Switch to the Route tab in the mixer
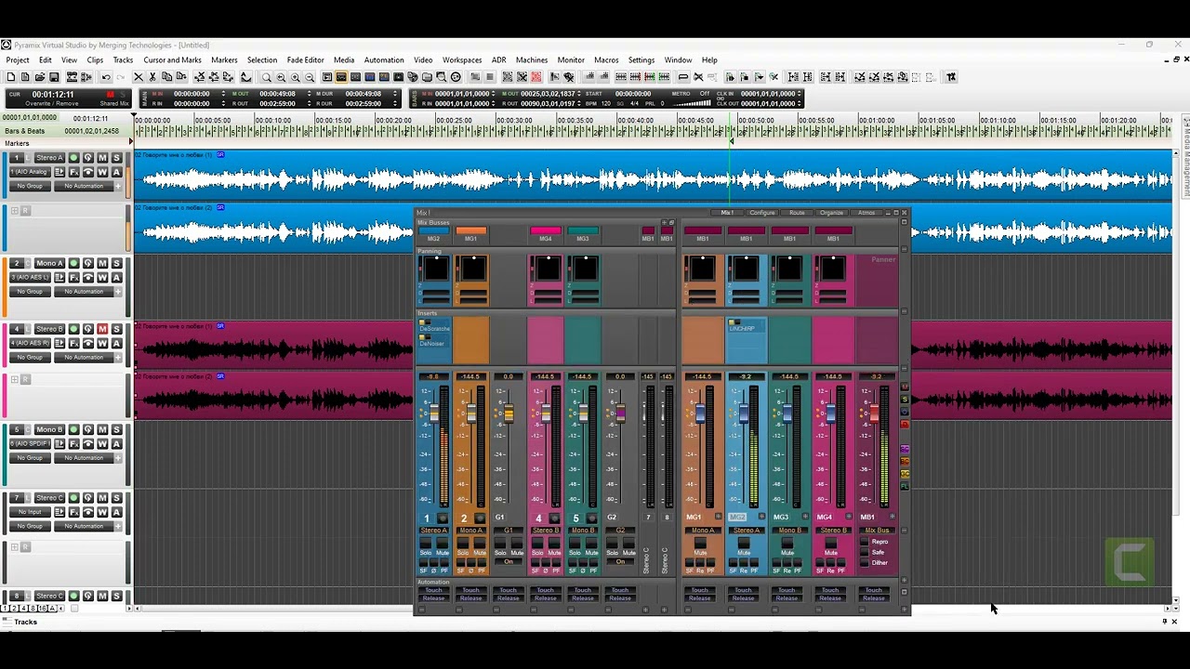Viewport: 1190px width, 669px height. (x=797, y=213)
